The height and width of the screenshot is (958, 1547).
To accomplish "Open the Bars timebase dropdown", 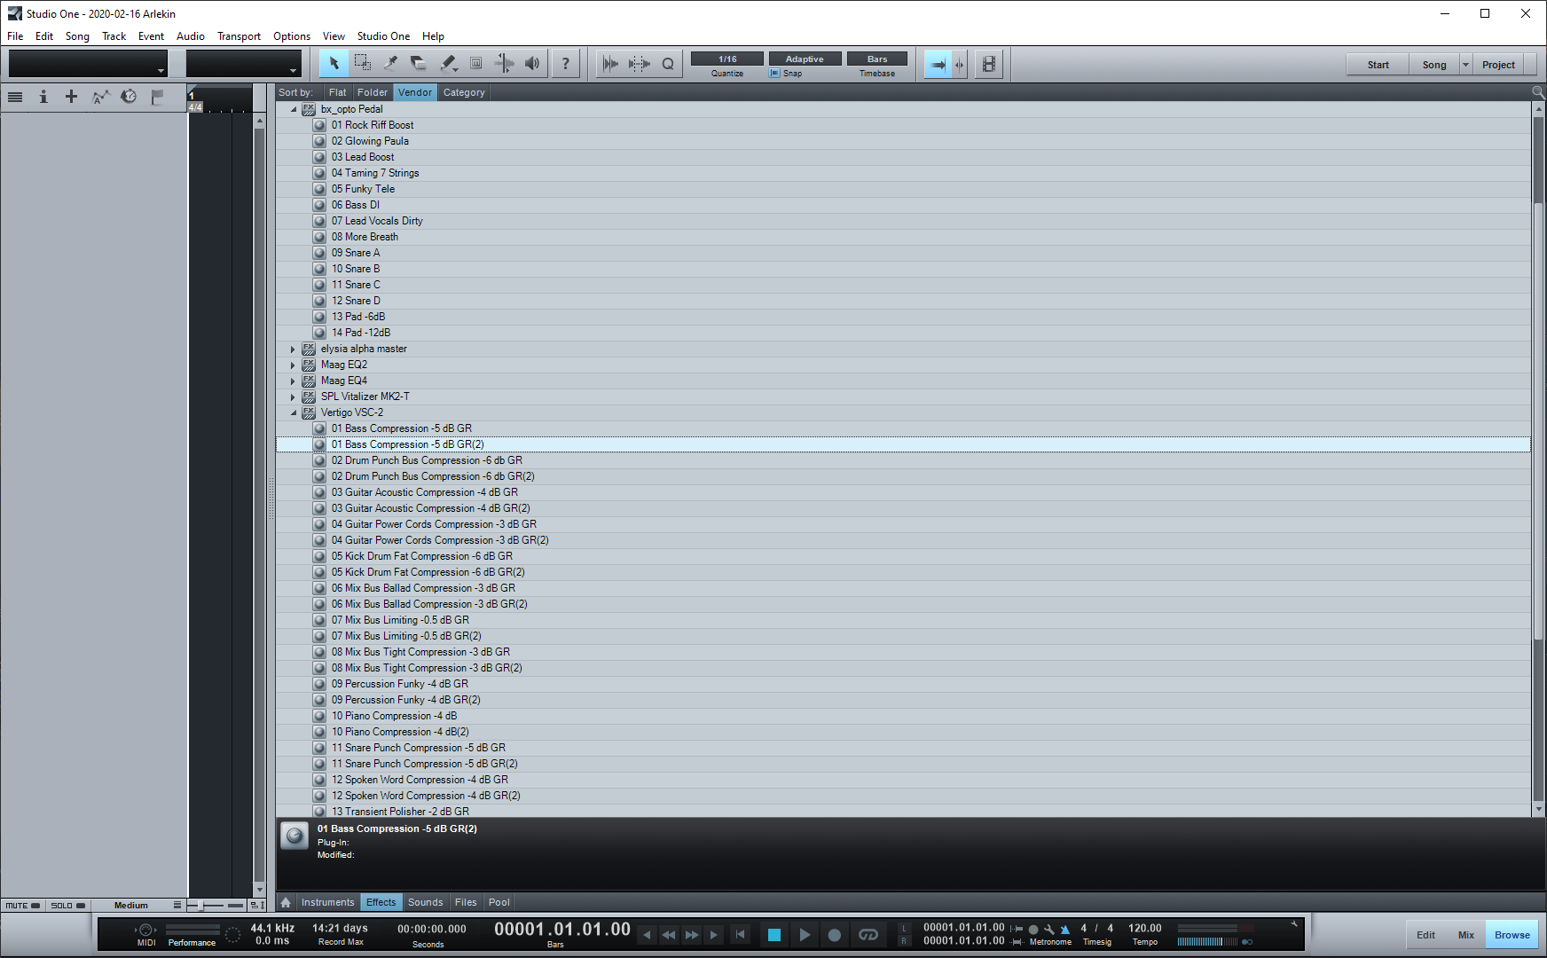I will (877, 59).
